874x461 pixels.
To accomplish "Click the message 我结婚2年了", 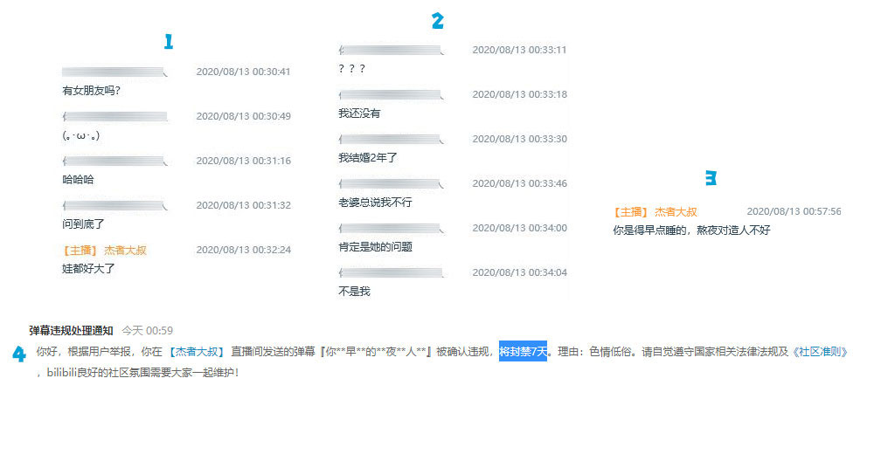I will [x=367, y=158].
